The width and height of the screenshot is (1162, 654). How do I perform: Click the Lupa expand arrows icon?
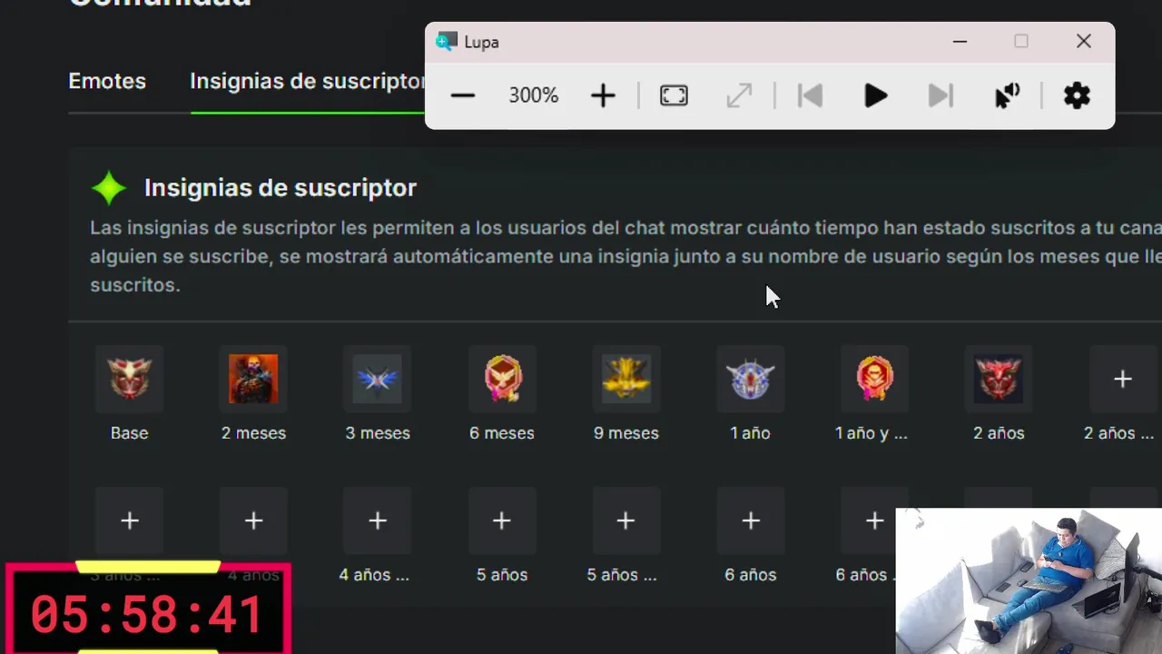(x=739, y=95)
